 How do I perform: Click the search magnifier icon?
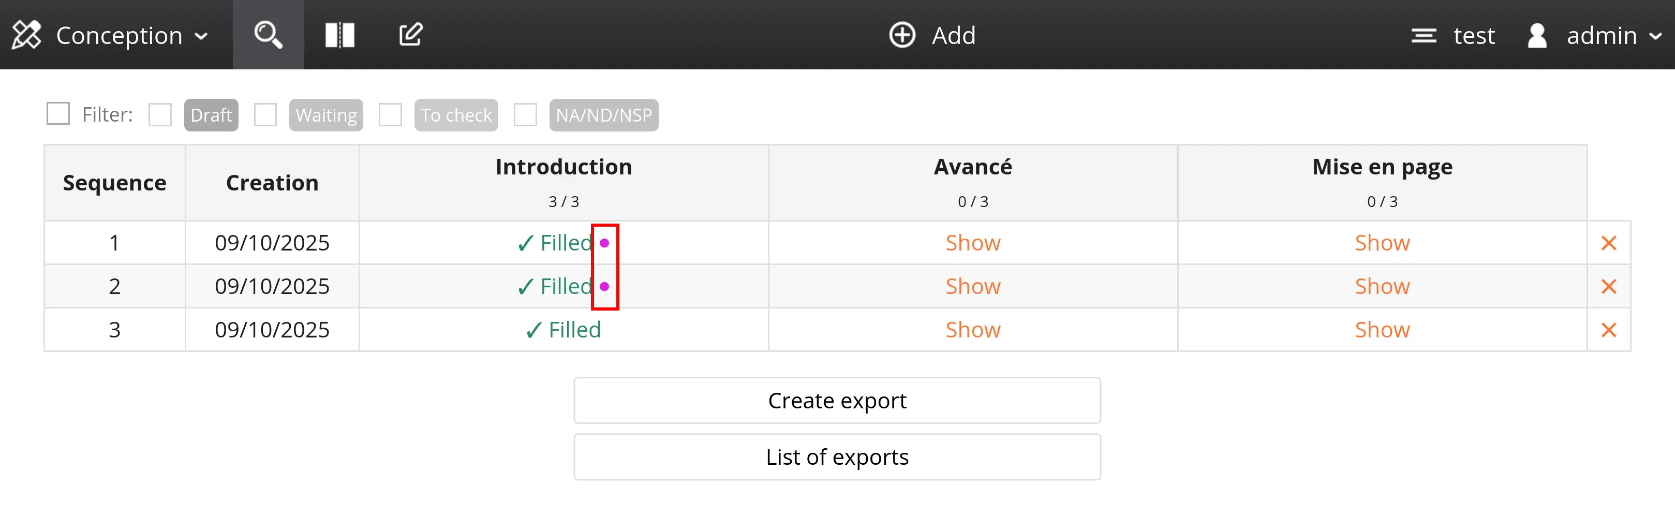point(268,35)
